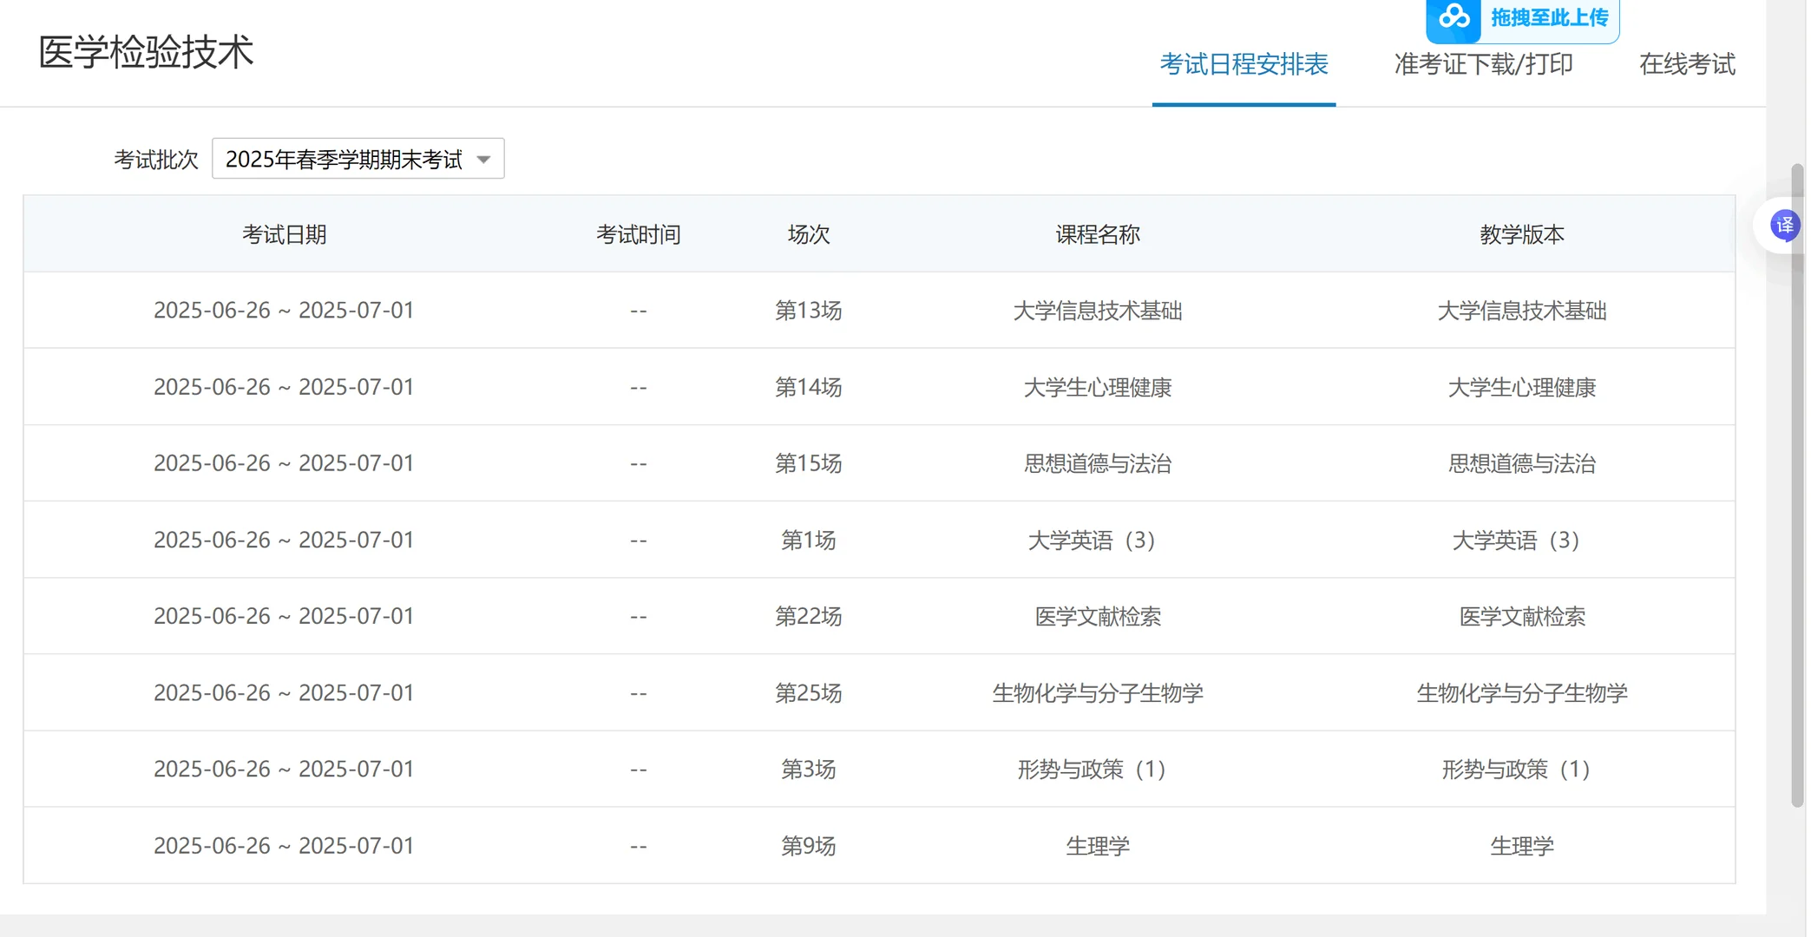
Task: Click 大学信息技术基础 in 教学版本 column
Action: 1521,311
